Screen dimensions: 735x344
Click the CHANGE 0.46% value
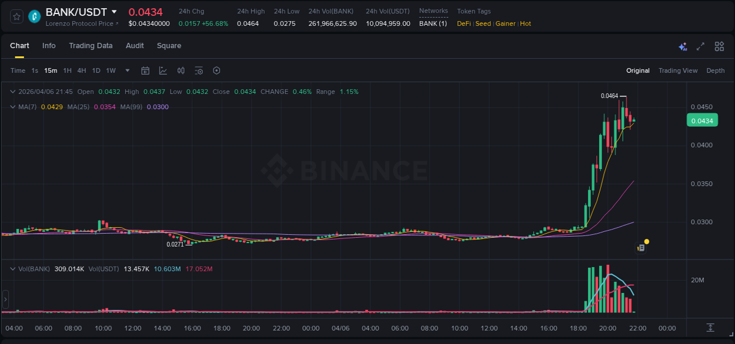[x=302, y=92]
